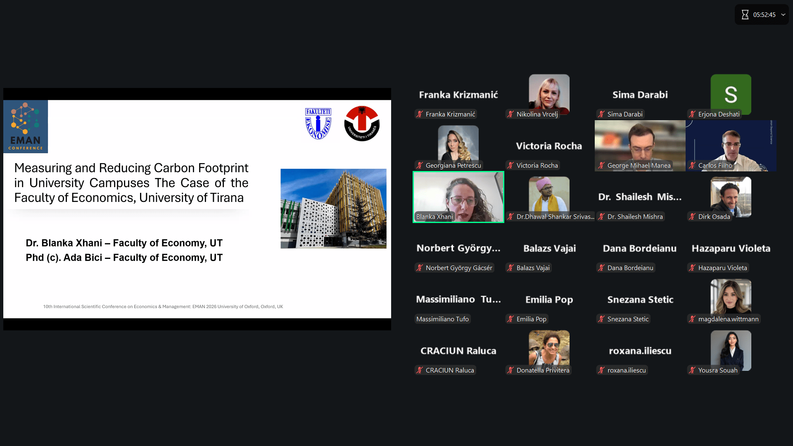Select George Mihael Manea's video tile
The height and width of the screenshot is (446, 793).
(x=640, y=142)
